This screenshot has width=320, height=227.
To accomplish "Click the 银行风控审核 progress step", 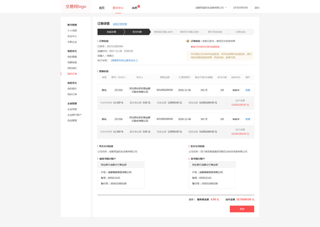I will tap(215, 32).
